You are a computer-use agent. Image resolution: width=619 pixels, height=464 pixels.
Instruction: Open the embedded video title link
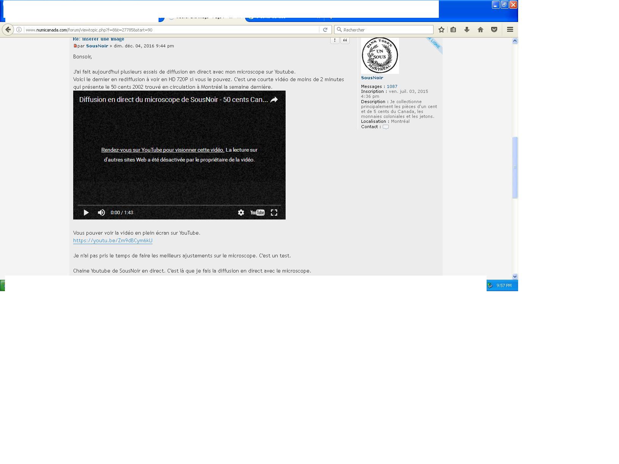click(173, 100)
